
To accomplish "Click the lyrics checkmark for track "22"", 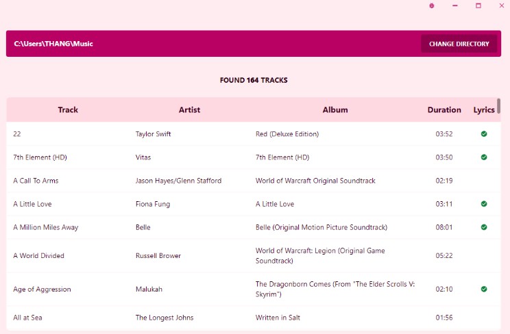I will coord(484,133).
